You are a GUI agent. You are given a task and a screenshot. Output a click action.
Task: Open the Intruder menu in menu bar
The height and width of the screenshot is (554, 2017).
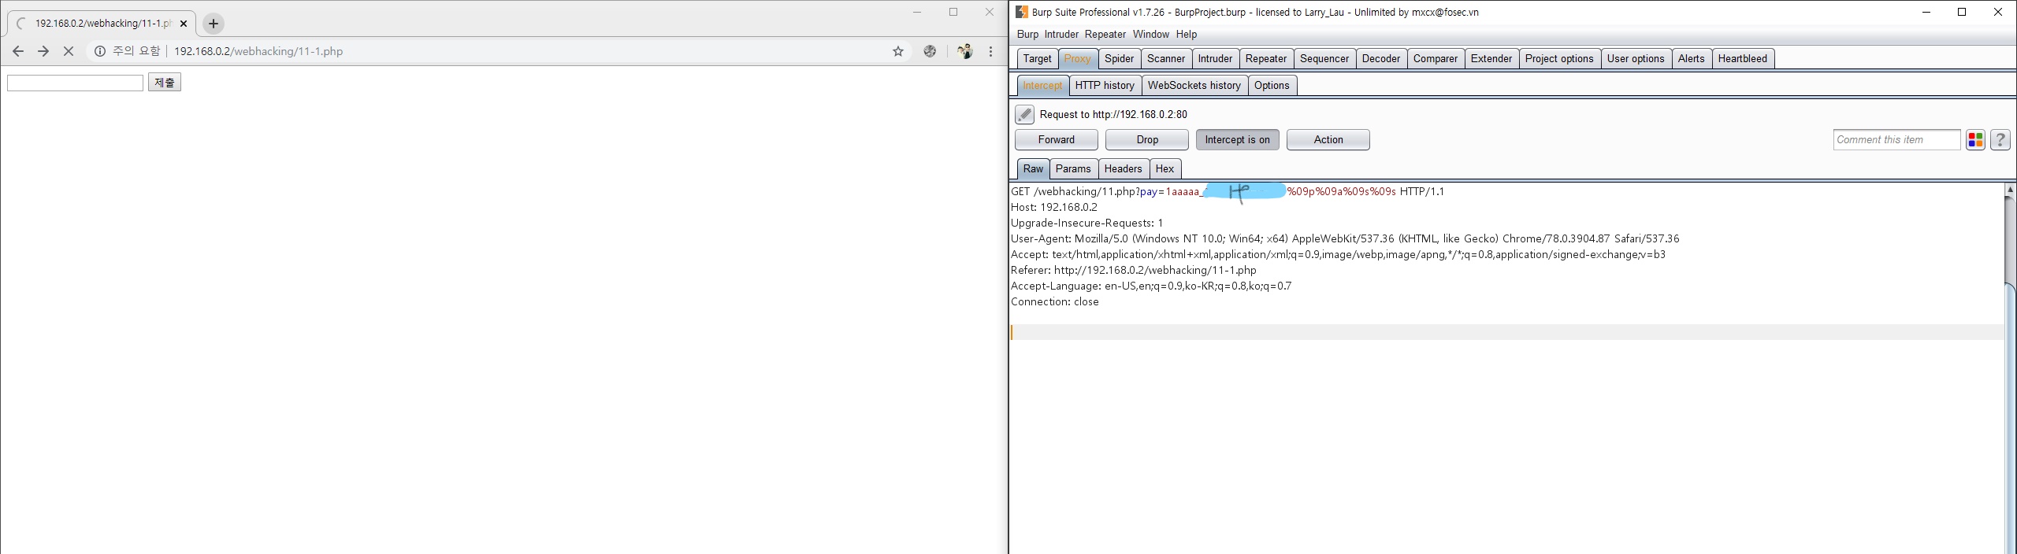point(1061,35)
